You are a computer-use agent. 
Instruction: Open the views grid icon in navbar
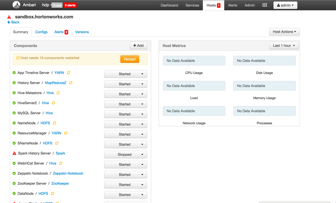[x=265, y=5]
